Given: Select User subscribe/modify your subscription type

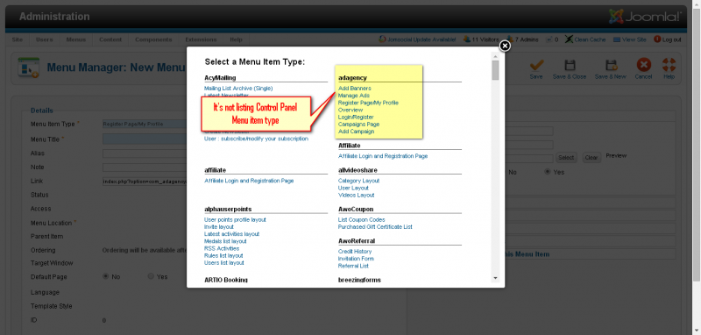Looking at the screenshot, I should point(256,139).
